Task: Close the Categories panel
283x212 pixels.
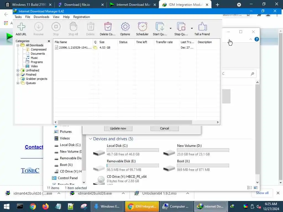Action: coord(49,41)
